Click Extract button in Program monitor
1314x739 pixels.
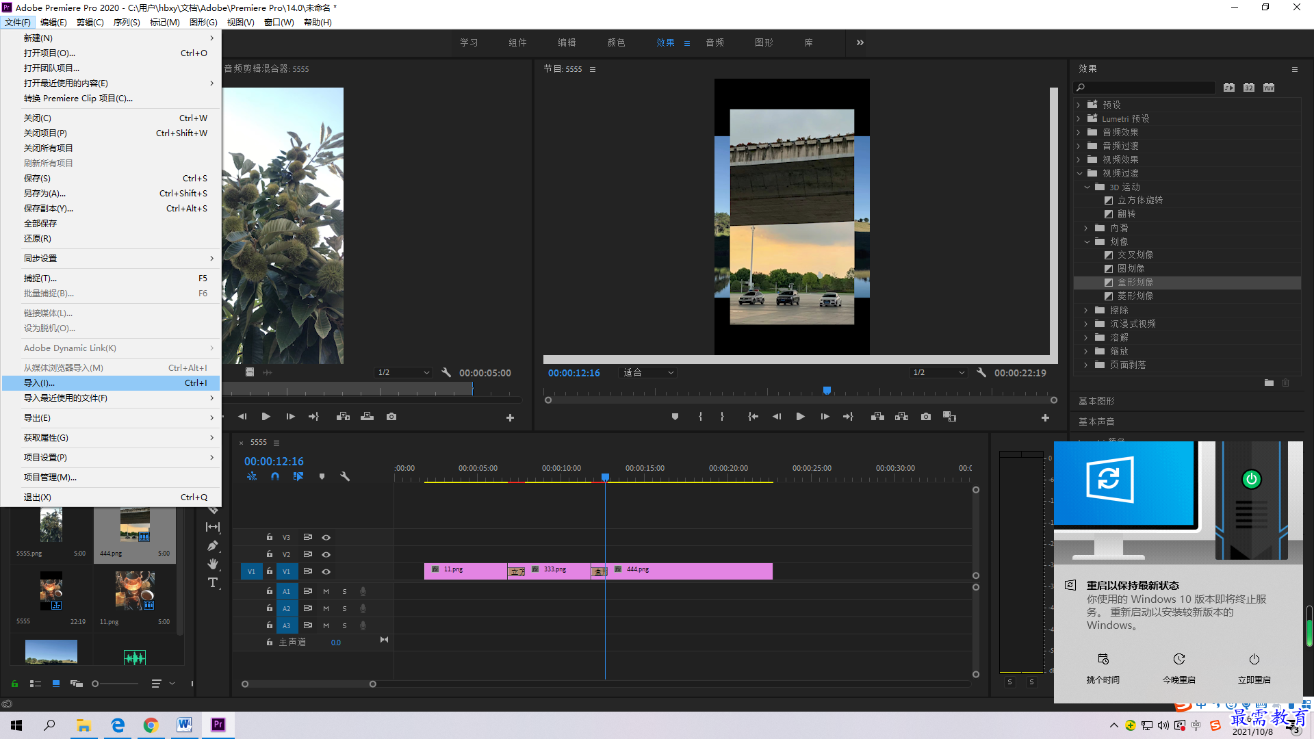901,417
